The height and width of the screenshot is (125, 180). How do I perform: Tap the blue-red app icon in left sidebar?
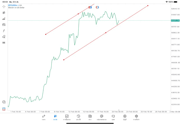pyautogui.click(x=4, y=109)
